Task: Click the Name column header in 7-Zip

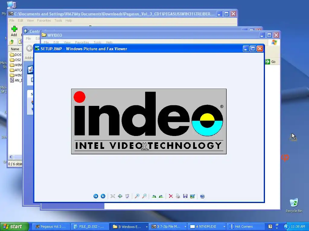Action: [x=15, y=49]
